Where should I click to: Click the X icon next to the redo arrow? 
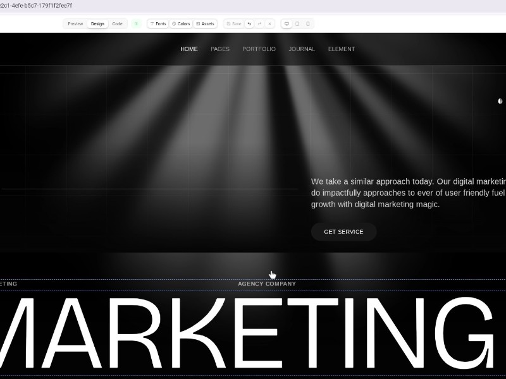coord(269,23)
